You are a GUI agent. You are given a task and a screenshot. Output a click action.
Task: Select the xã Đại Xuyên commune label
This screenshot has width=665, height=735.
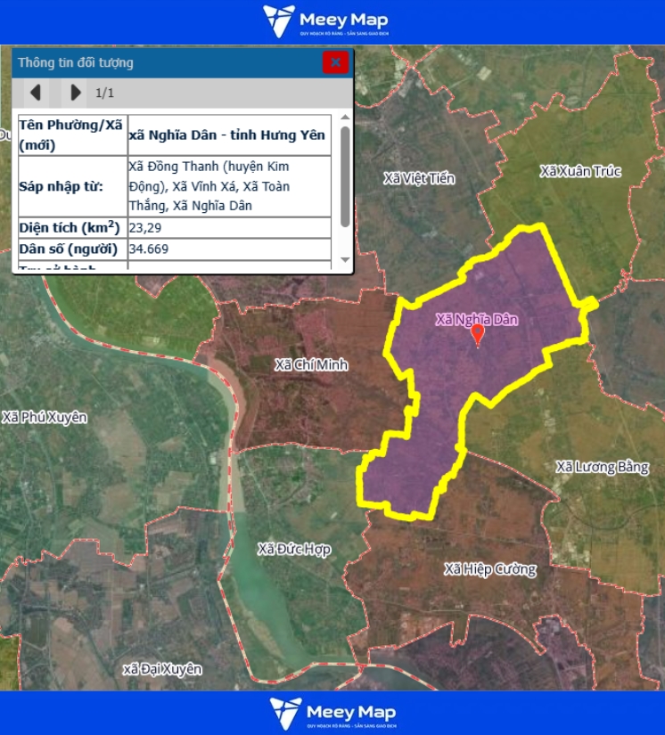click(162, 668)
